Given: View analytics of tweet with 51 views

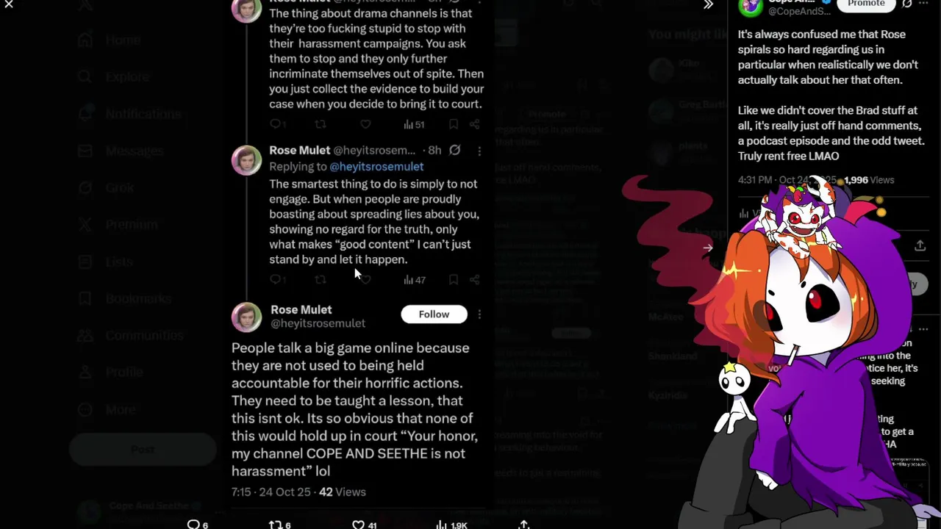Looking at the screenshot, I should pos(413,124).
